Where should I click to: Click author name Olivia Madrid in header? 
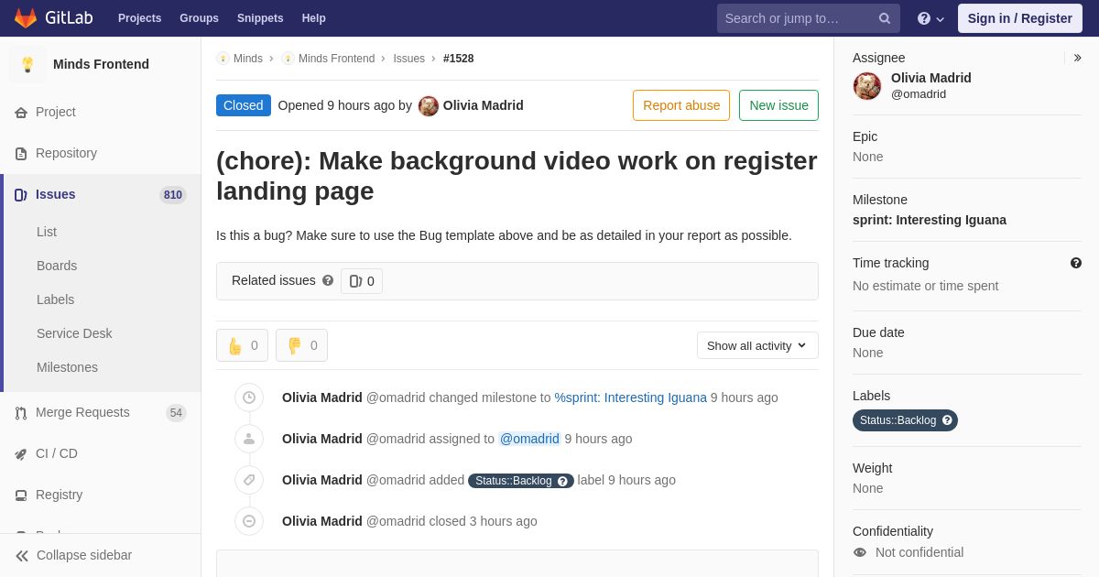point(484,105)
